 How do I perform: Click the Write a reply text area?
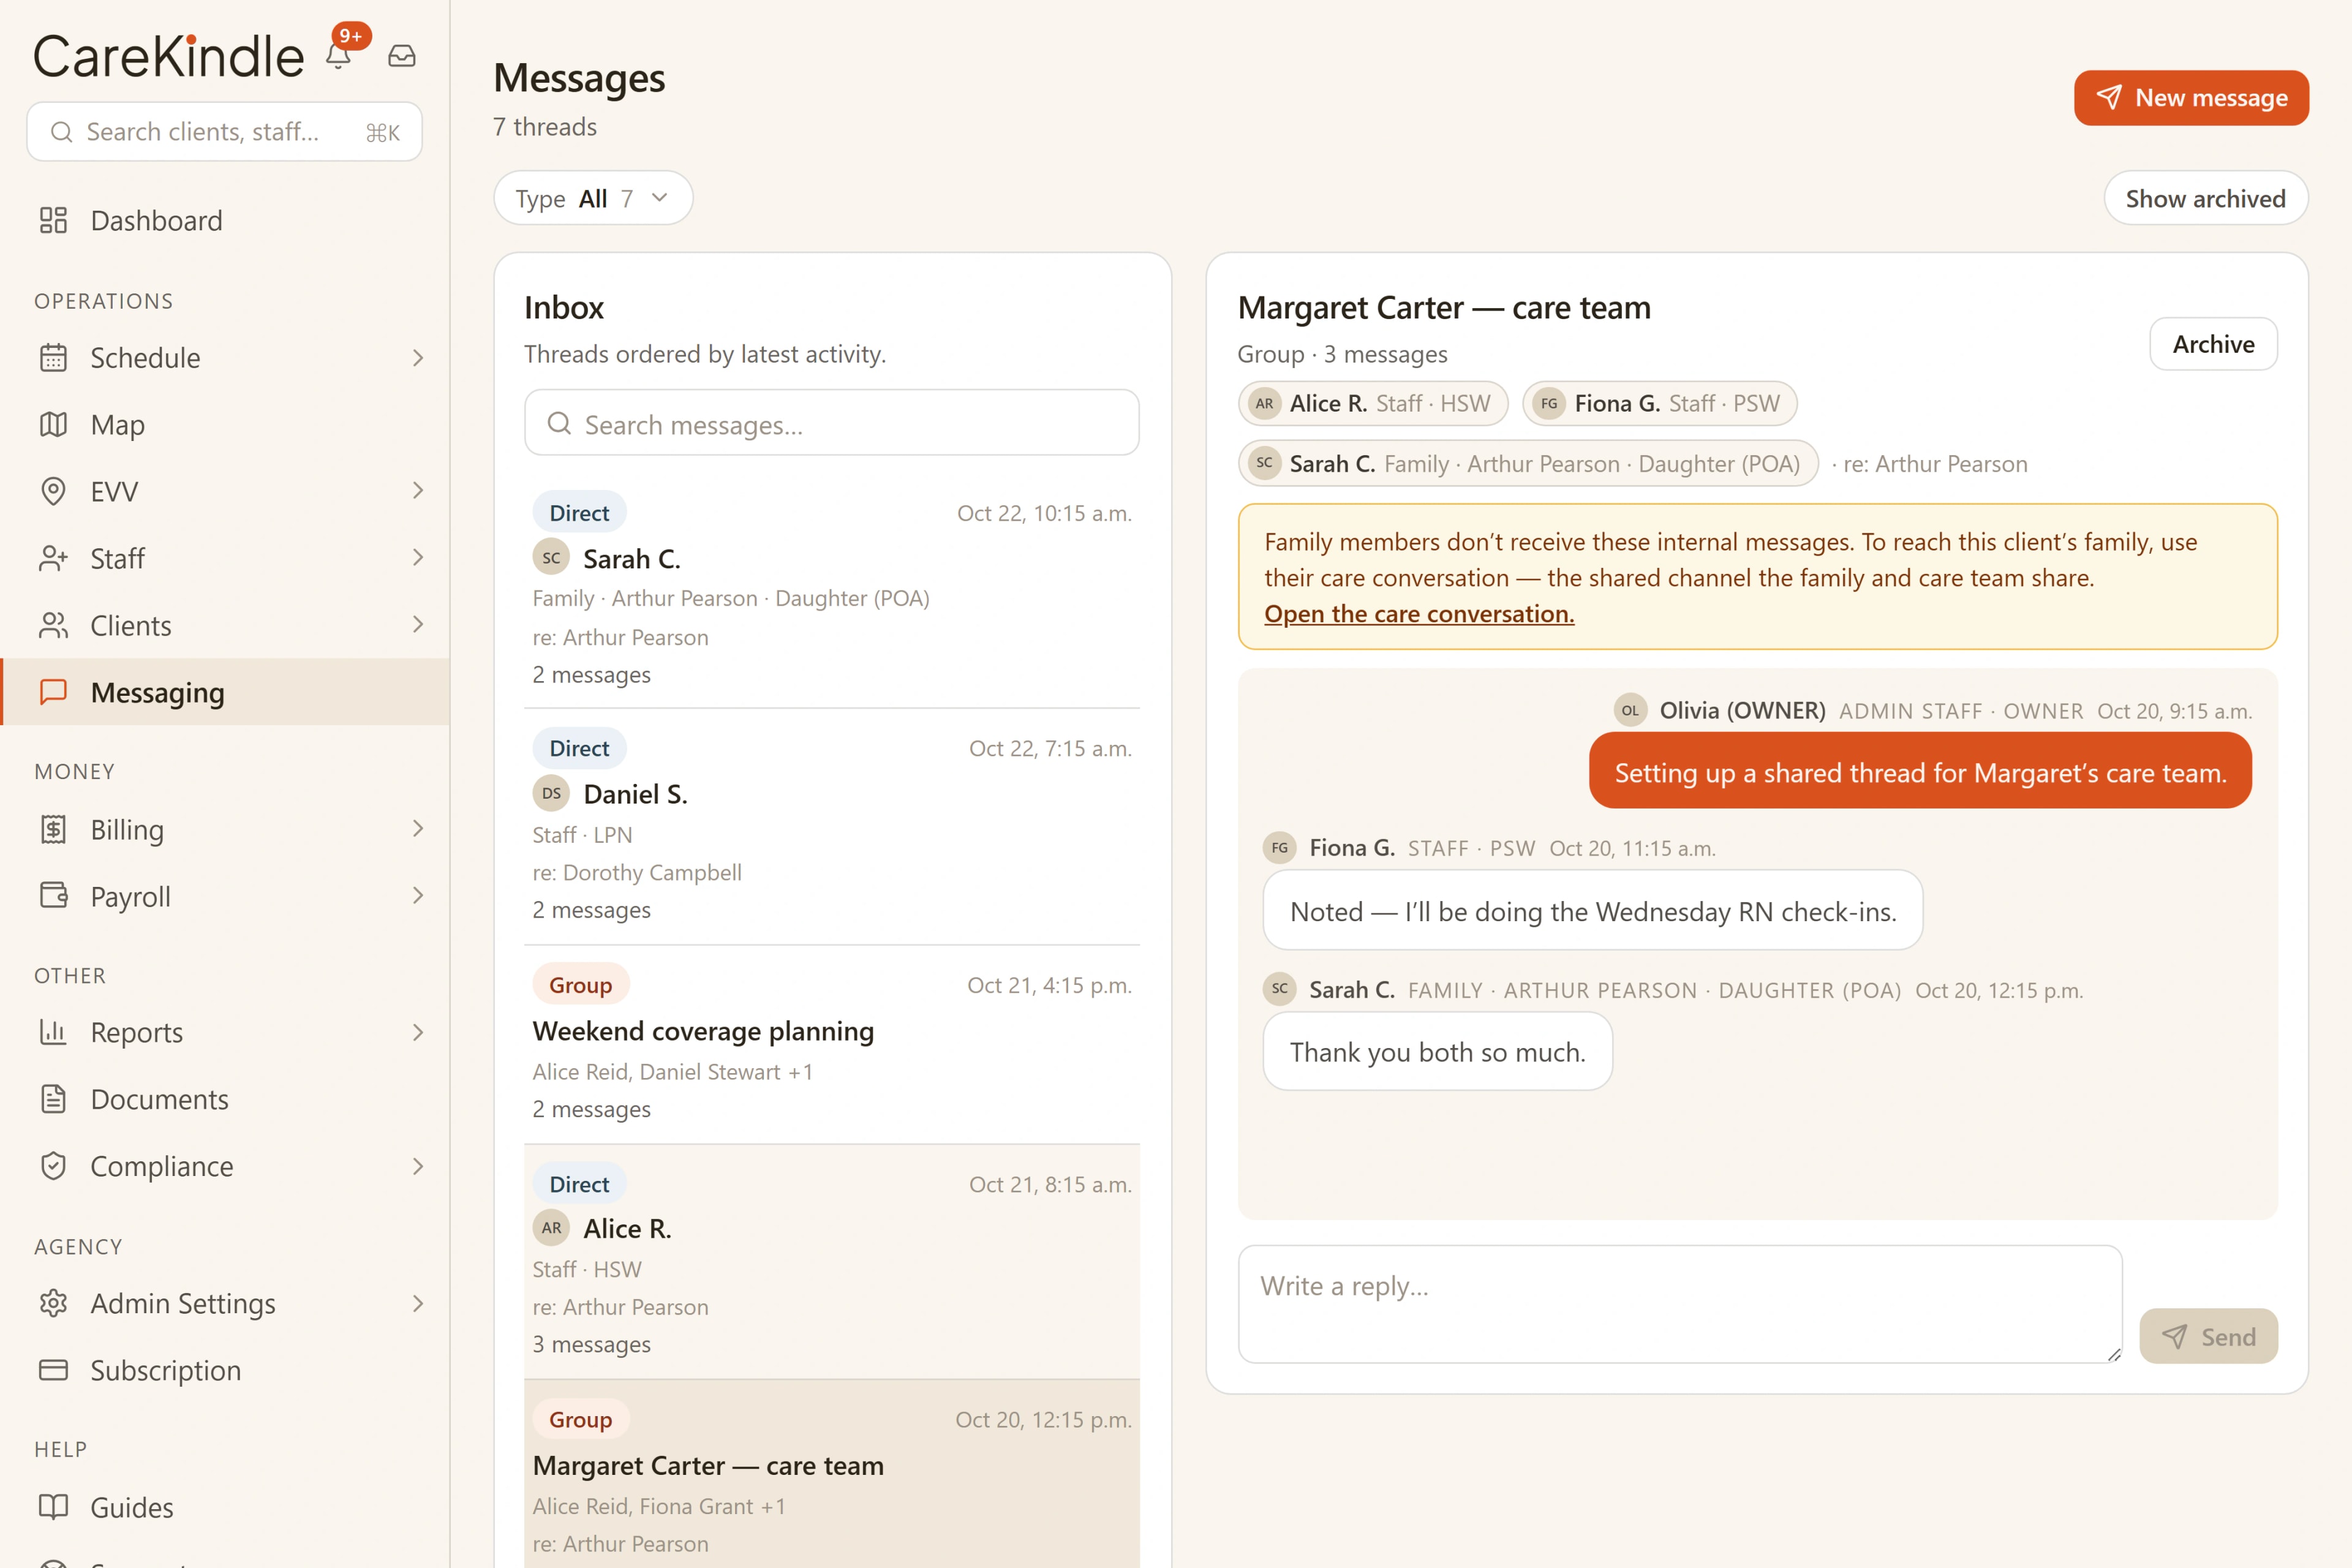click(x=1680, y=1304)
